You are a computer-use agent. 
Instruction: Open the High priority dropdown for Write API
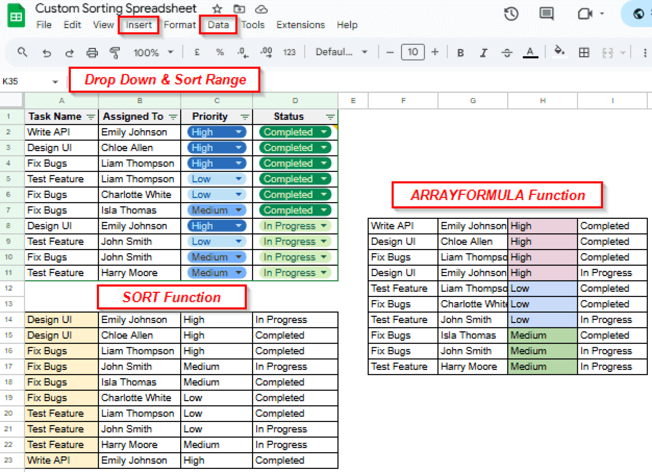pyautogui.click(x=238, y=132)
